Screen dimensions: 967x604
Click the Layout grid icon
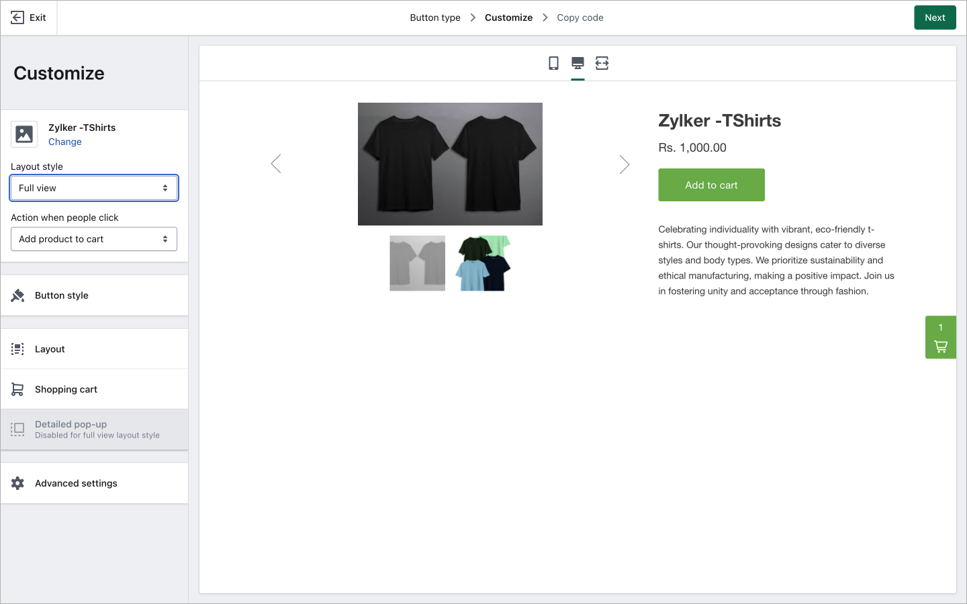(18, 349)
